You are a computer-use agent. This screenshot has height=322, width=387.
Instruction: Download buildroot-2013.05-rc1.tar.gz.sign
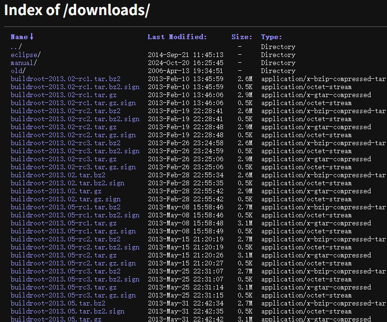pos(73,231)
